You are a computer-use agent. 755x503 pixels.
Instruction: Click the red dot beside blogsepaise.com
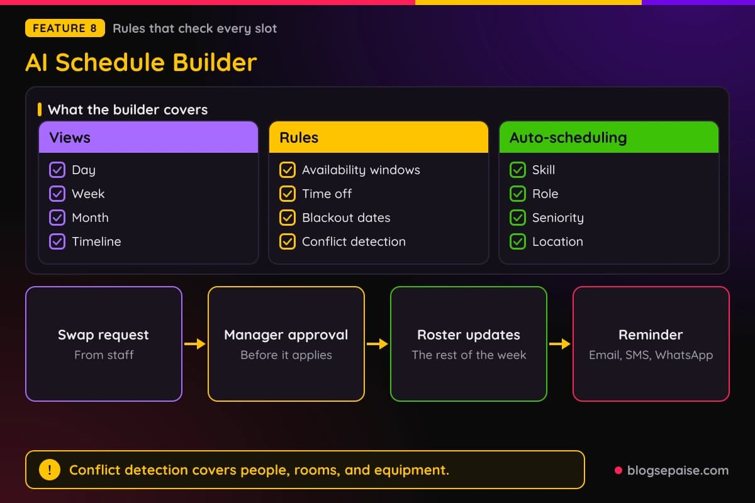(x=618, y=470)
